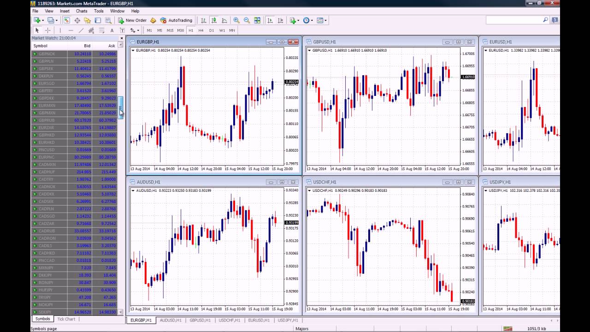Click the AutoTrading button

pos(176,20)
